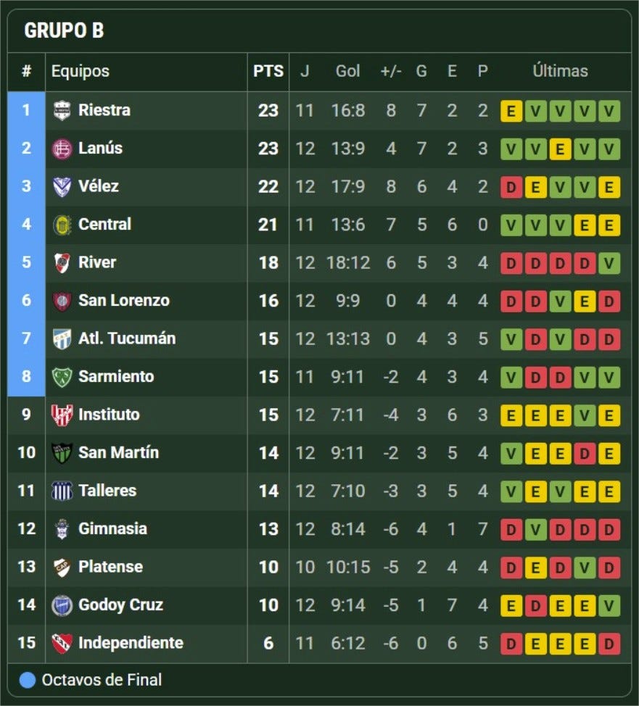The width and height of the screenshot is (639, 706).
Task: Click the Sarmiento green crest
Action: [x=62, y=378]
